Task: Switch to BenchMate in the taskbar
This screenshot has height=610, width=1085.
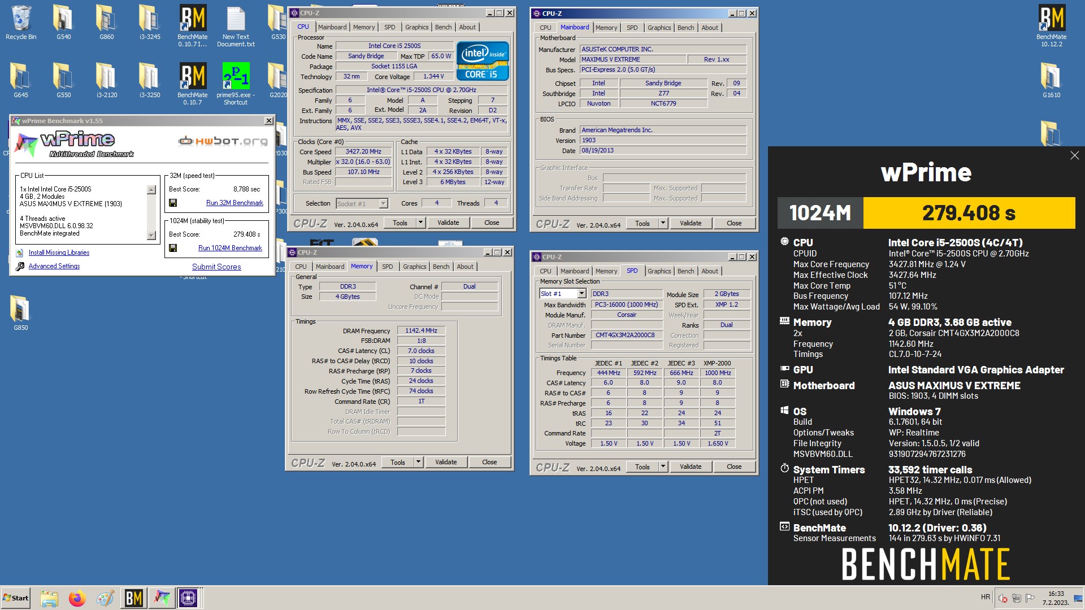Action: 133,598
